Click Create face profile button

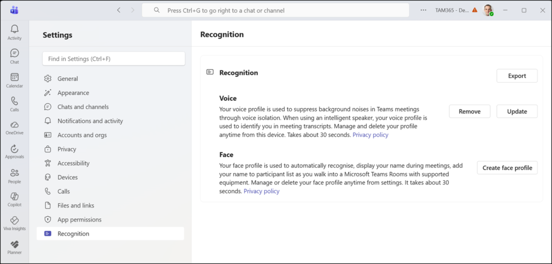[507, 167]
